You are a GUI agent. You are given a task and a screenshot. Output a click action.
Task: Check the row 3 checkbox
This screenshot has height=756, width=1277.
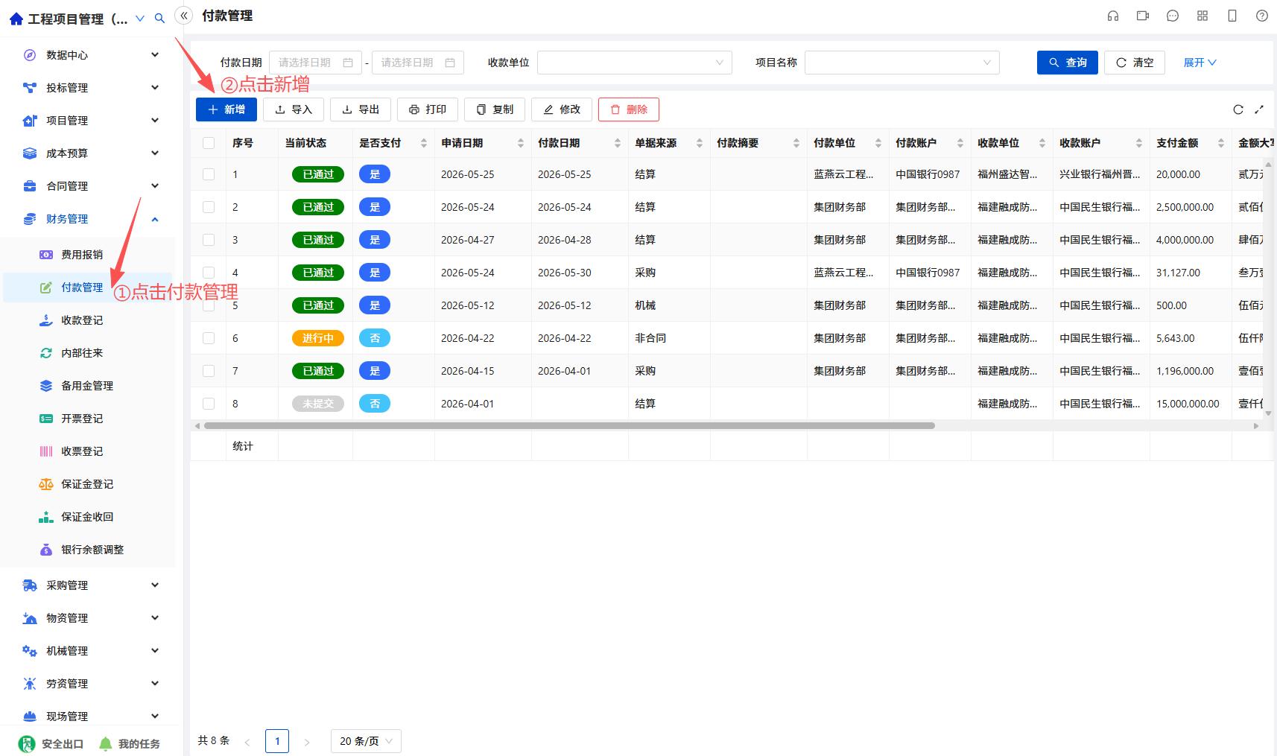[x=209, y=240]
